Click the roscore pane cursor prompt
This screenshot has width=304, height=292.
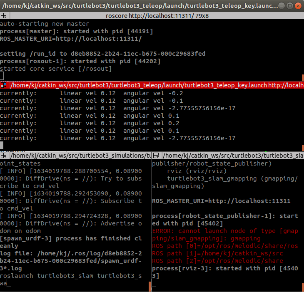2,76
